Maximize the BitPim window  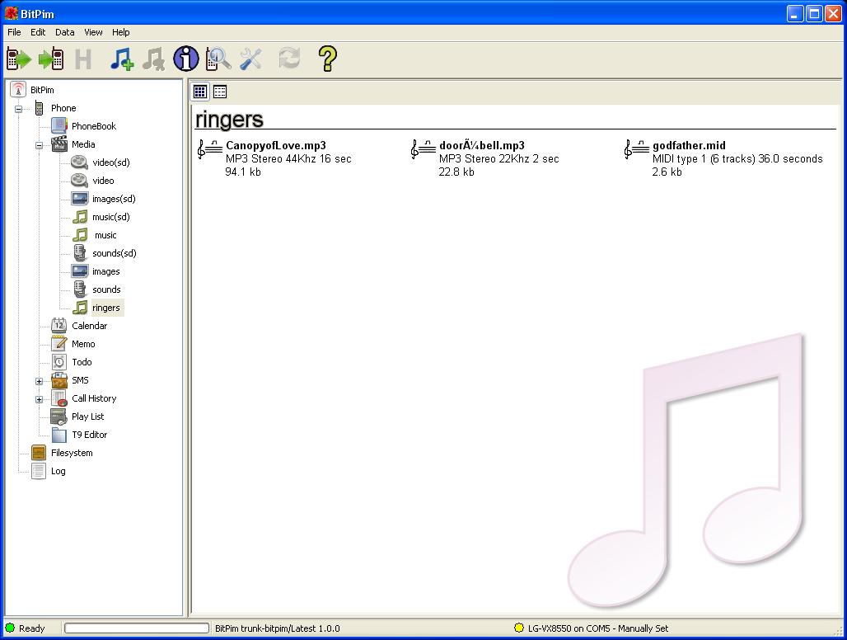tap(813, 13)
